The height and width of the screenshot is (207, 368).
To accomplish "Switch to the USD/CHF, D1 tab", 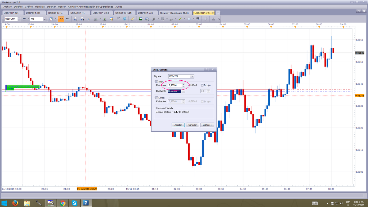I will tap(35, 13).
